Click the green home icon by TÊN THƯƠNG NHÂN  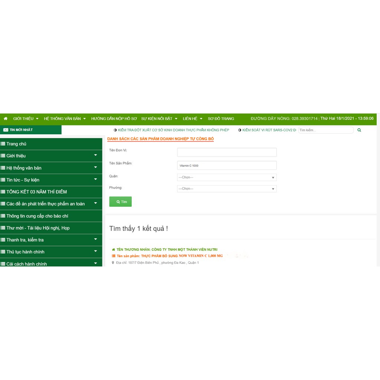coord(114,250)
